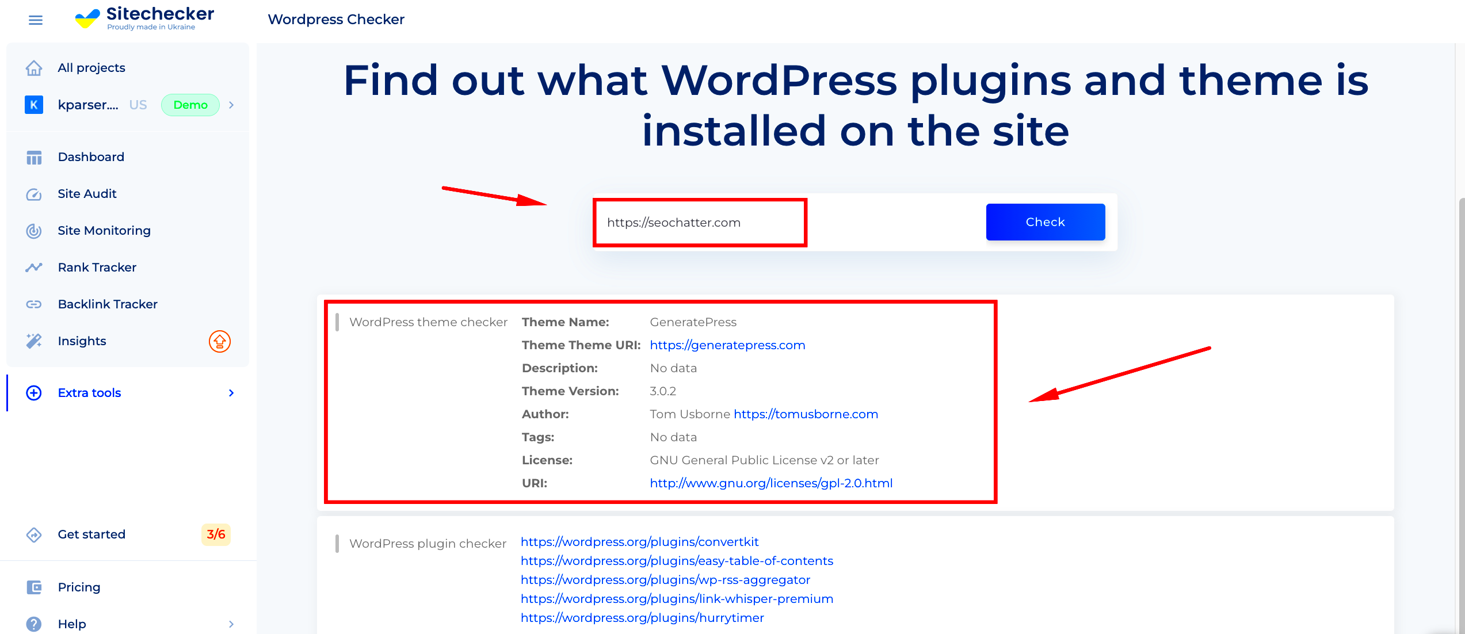Click the GeneratePress theme name value

[693, 322]
